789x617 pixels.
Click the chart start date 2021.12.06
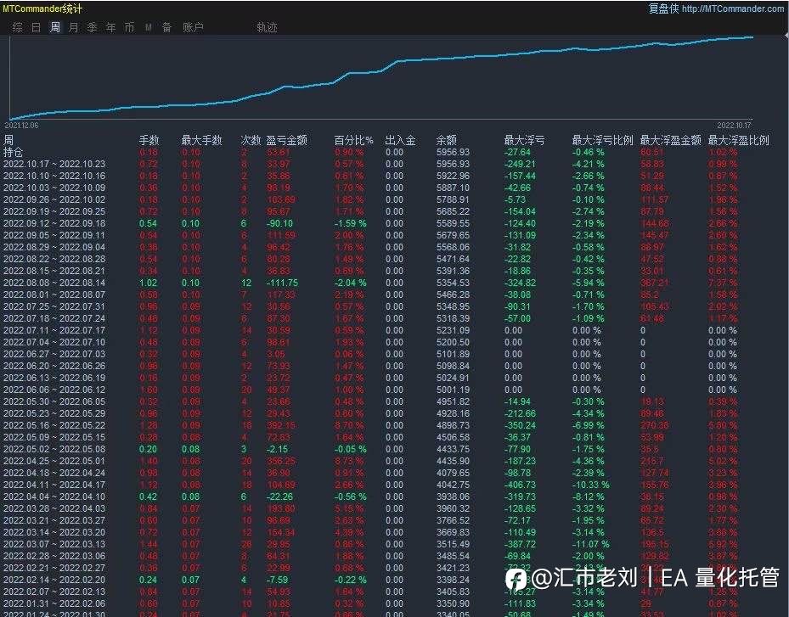tap(21, 126)
